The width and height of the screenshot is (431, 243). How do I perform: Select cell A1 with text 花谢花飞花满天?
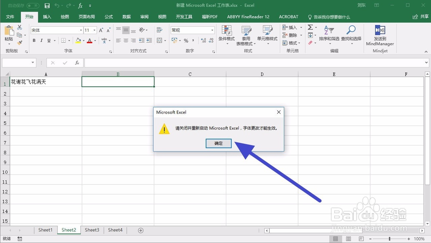click(x=46, y=82)
